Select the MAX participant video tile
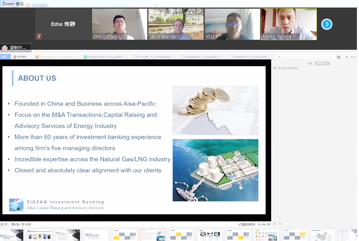 (x=288, y=24)
